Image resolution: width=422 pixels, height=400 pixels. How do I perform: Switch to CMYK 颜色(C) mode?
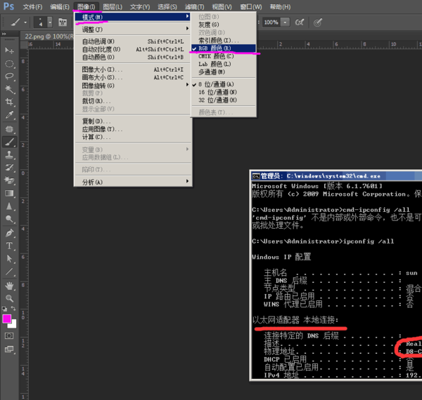click(x=224, y=56)
